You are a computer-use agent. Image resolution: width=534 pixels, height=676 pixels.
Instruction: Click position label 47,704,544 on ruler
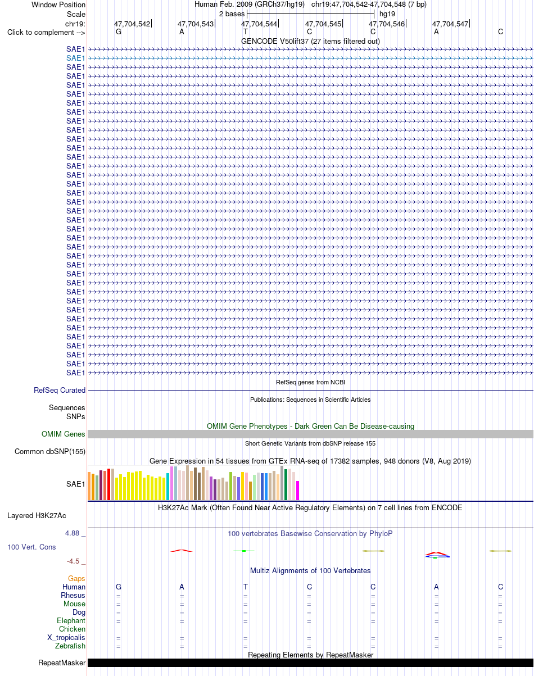tap(259, 24)
